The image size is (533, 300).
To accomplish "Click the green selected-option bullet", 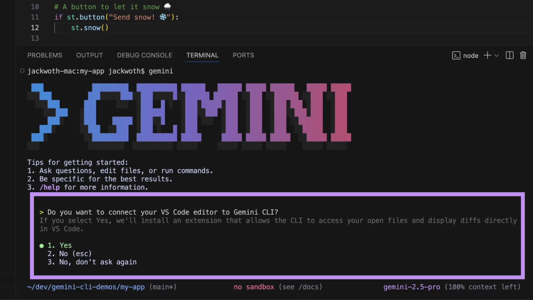I will (x=42, y=246).
